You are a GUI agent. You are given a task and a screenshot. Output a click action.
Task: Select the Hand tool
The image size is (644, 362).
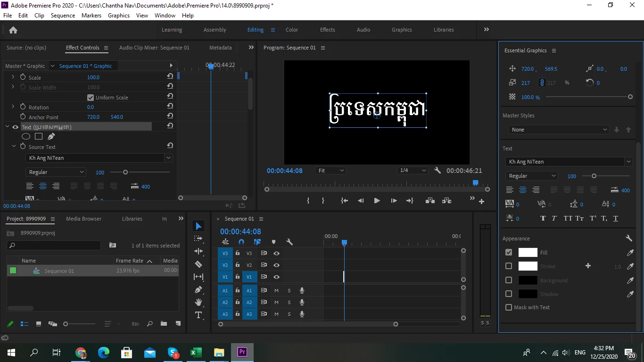tap(198, 302)
